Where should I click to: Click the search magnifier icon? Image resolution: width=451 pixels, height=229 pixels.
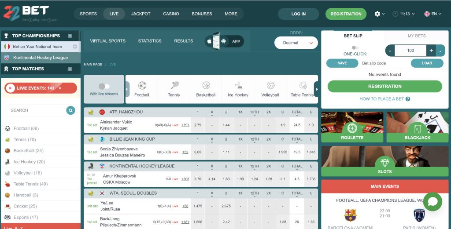click(x=70, y=110)
